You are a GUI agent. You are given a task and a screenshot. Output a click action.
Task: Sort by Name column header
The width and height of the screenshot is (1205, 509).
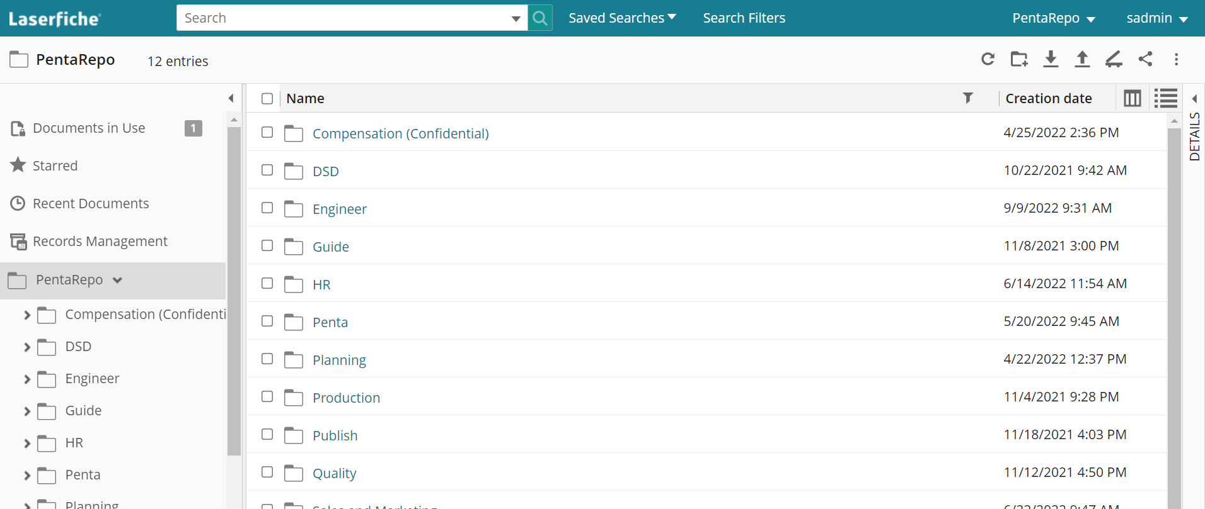click(305, 98)
